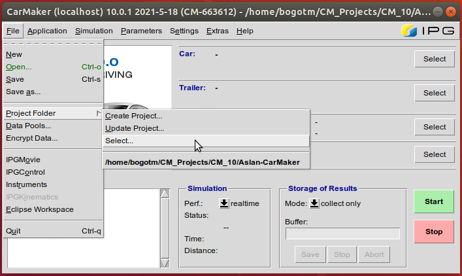Open the Extras menu
This screenshot has height=276, width=462.
pos(218,31)
